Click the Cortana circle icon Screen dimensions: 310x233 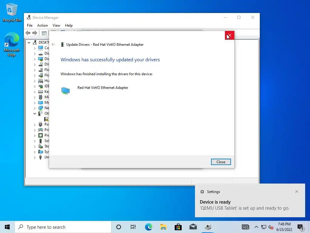click(119, 227)
